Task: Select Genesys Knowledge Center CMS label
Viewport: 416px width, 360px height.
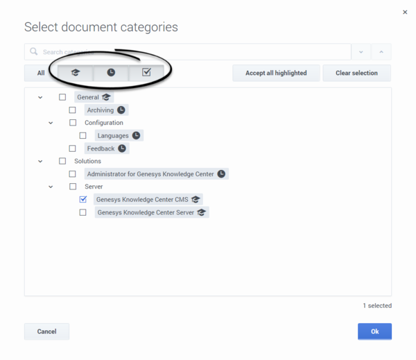Action: pyautogui.click(x=142, y=199)
